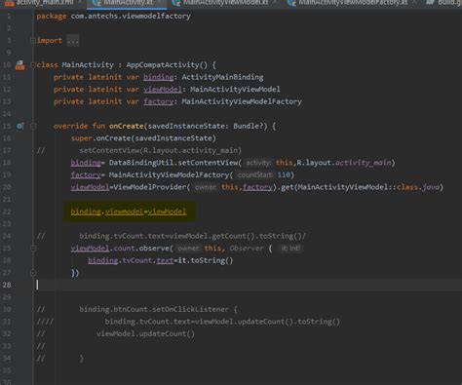
Task: Click AppCompatActivity() in the class declaration
Action: coord(167,64)
